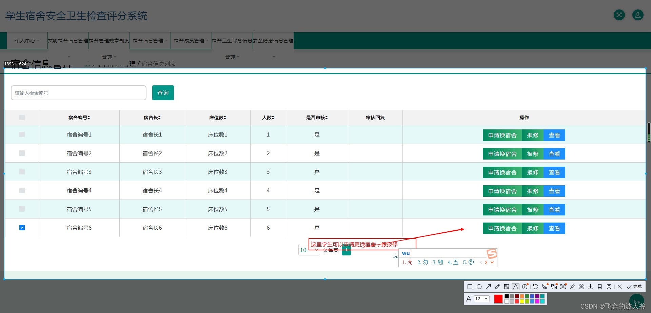Click 报修 for 宿舍编号6
The image size is (651, 313).
point(533,228)
